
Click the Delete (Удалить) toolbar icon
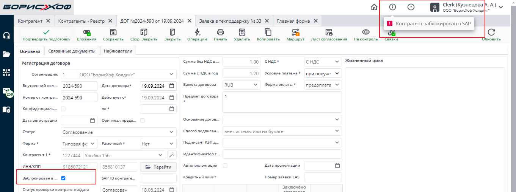(242, 33)
